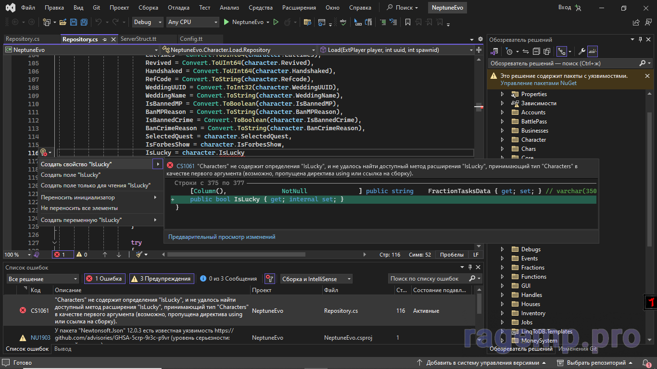This screenshot has height=369, width=657.
Task: Click Добавить в систему управления версиями
Action: pyautogui.click(x=481, y=363)
